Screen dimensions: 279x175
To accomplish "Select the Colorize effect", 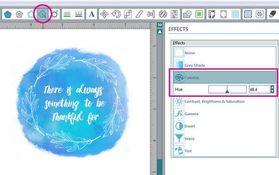I will 193,77.
